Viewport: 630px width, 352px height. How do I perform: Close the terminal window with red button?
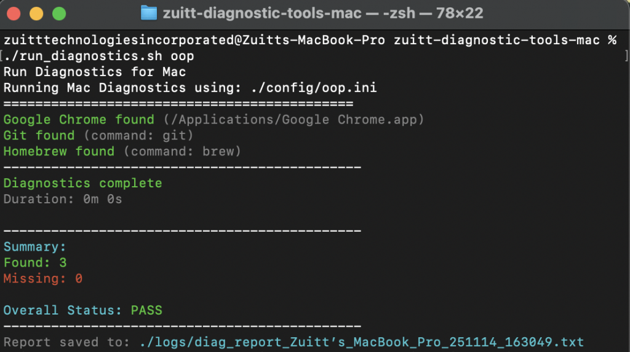coord(14,13)
